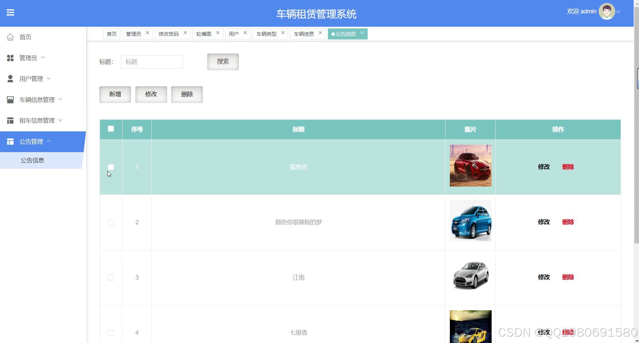
Task: Click the red 删除 link on row 江南
Action: click(568, 277)
